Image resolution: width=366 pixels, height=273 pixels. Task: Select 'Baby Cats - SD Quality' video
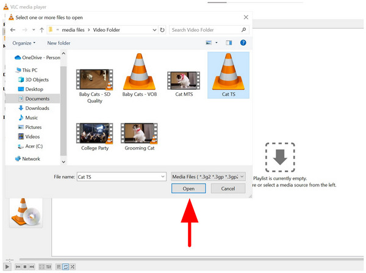pyautogui.click(x=95, y=86)
